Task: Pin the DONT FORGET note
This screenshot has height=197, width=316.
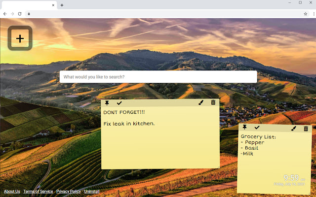Action: coord(107,103)
